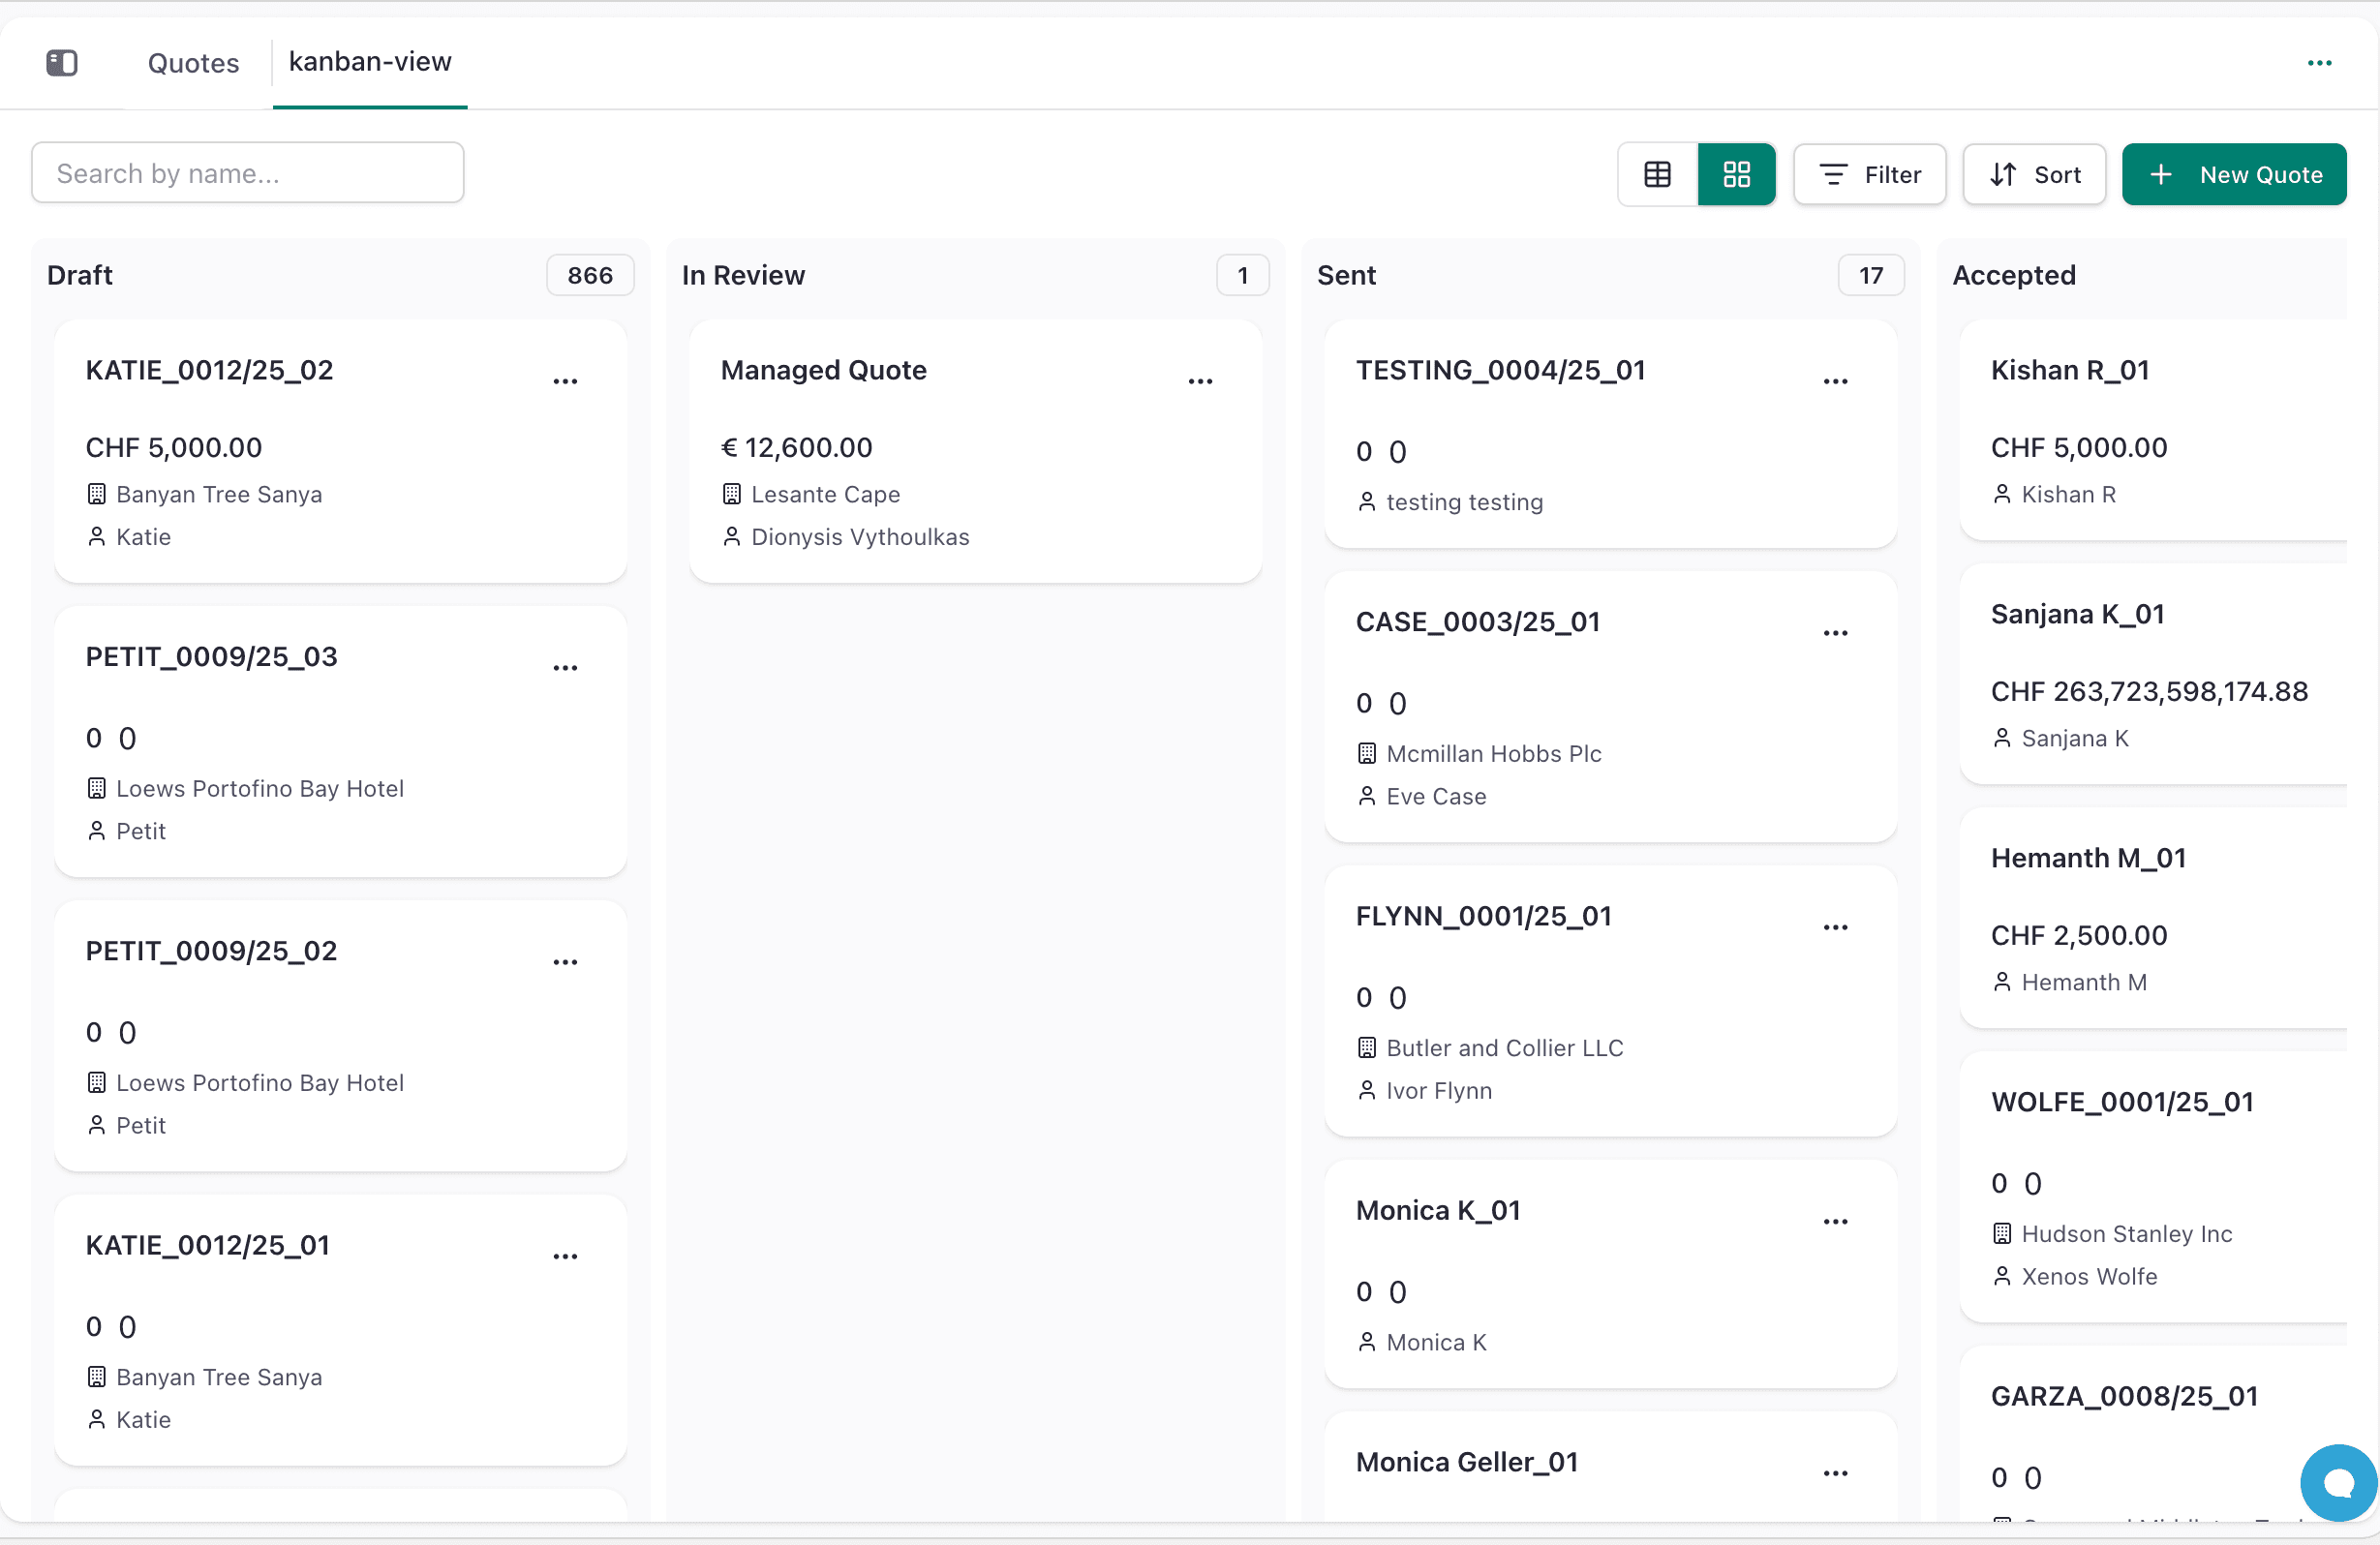Click the Eve Case contact name

pos(1436,796)
